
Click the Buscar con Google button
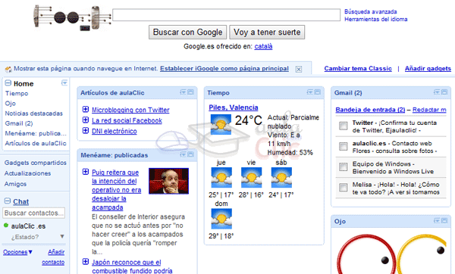point(188,32)
